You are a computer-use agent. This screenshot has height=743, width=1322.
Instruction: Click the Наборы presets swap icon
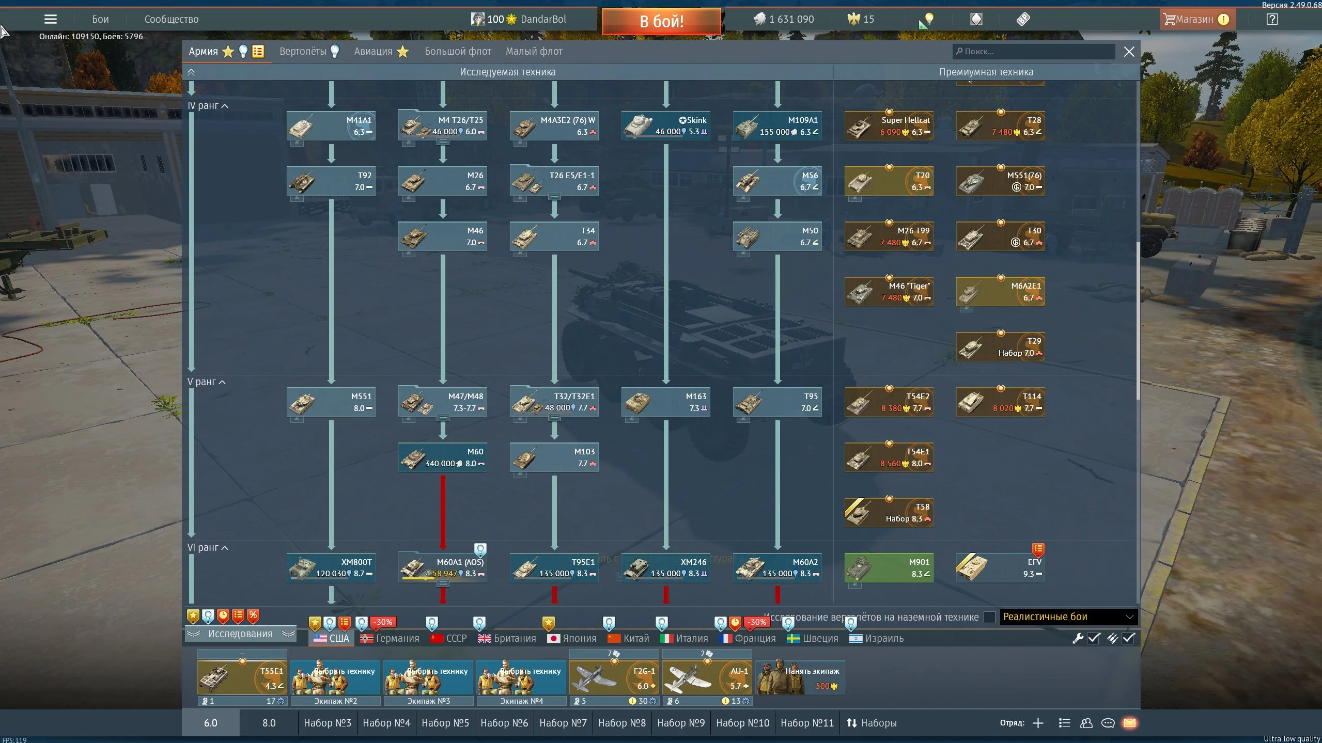[851, 723]
